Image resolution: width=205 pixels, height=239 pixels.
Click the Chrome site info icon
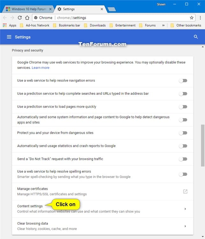(x=36, y=18)
